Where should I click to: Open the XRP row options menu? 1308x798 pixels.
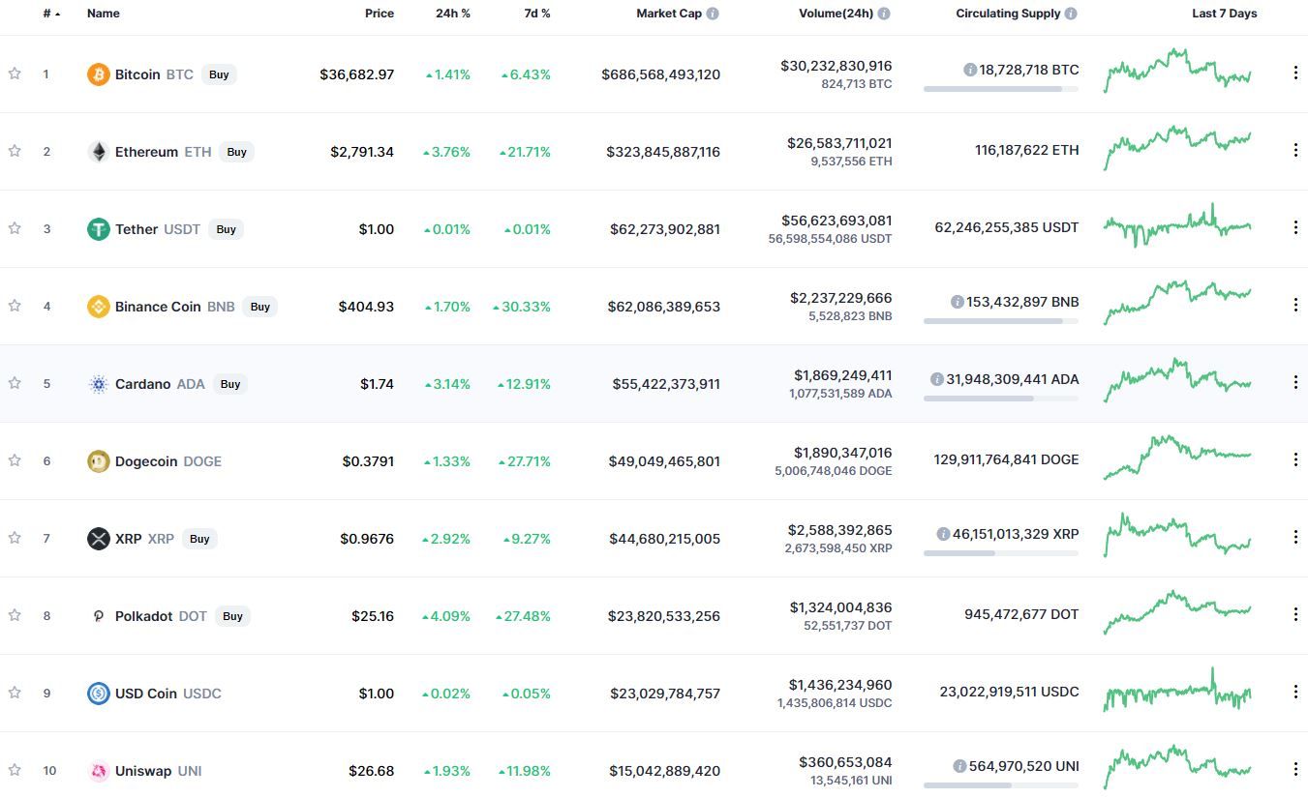tap(1295, 538)
